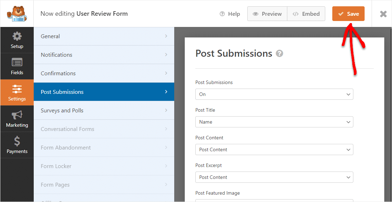
Task: Open the Post Submissions On dropdown
Action: tap(274, 95)
